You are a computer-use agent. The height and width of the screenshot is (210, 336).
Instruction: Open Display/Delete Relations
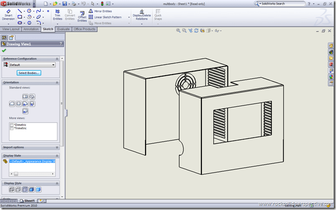click(141, 15)
